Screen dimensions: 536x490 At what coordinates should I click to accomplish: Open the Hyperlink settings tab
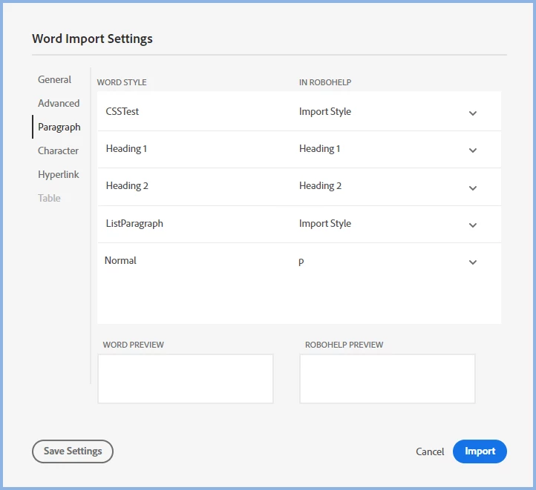[59, 175]
